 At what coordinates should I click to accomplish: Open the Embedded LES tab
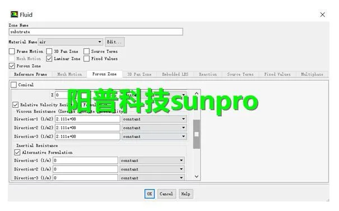tap(175, 74)
